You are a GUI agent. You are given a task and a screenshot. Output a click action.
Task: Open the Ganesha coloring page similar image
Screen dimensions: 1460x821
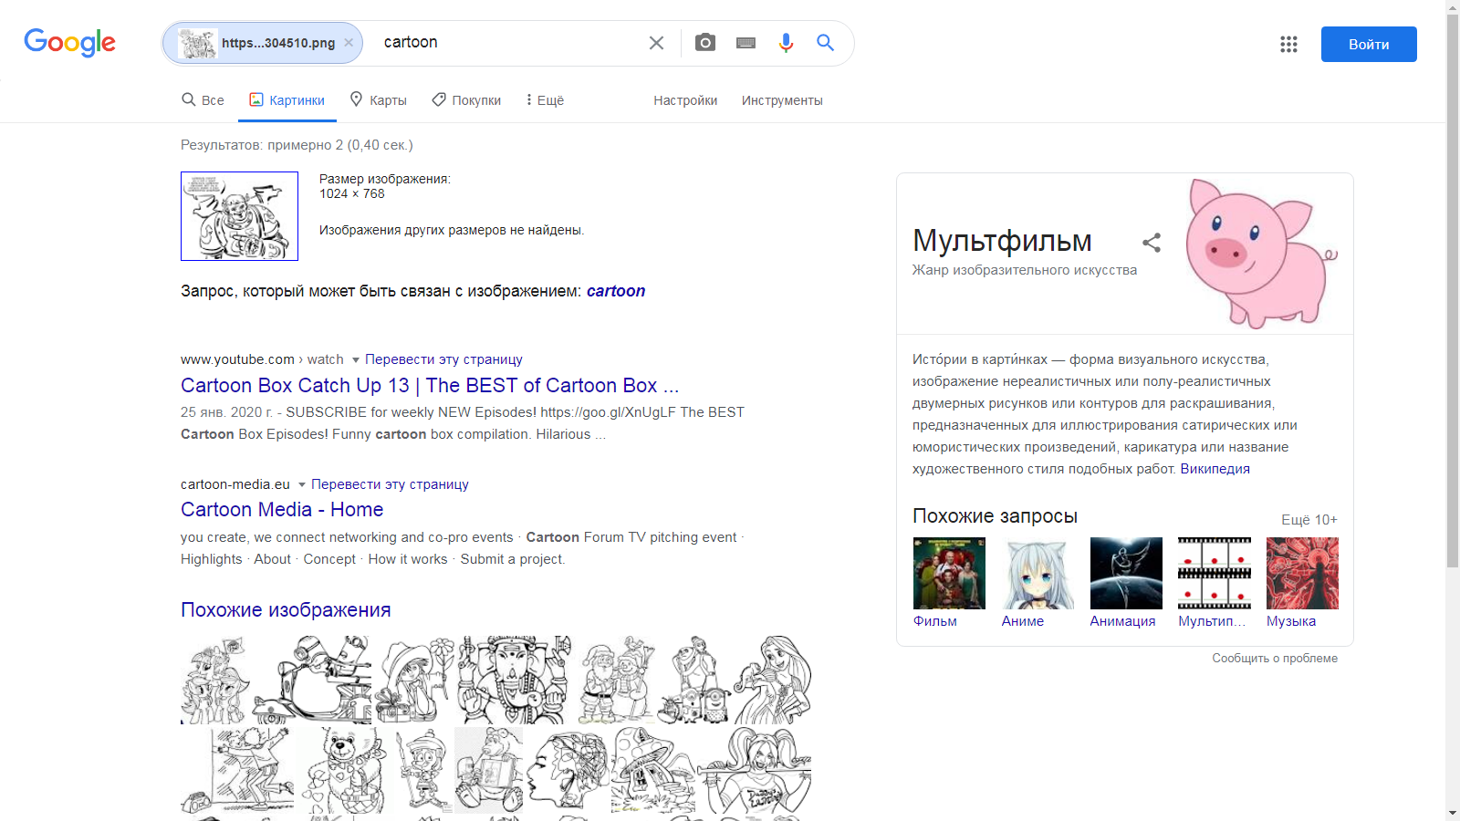click(515, 680)
